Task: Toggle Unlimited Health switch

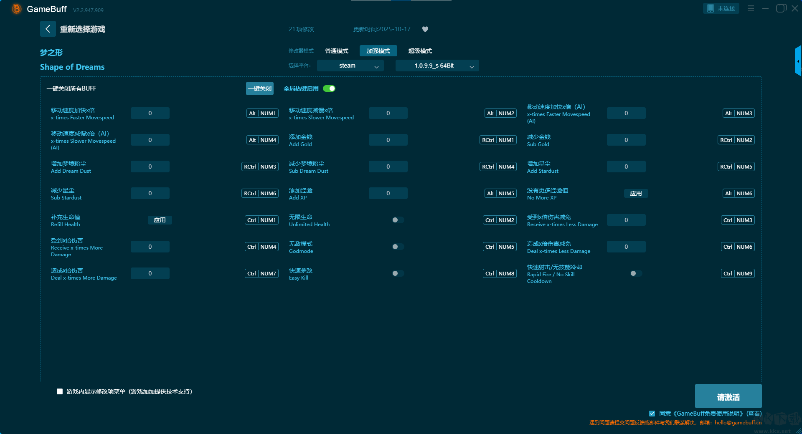Action: (x=398, y=220)
